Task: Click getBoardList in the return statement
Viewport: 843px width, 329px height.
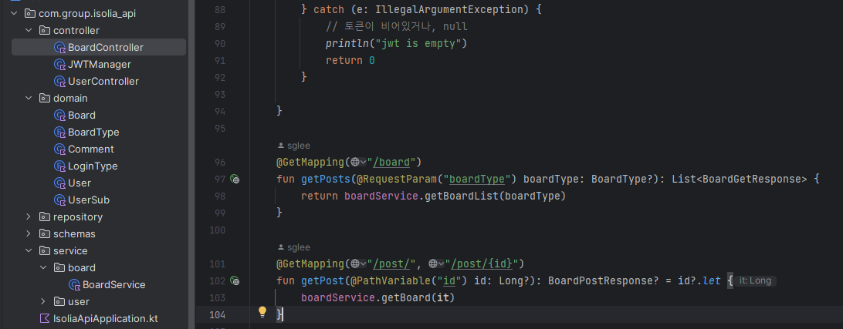Action: click(462, 196)
